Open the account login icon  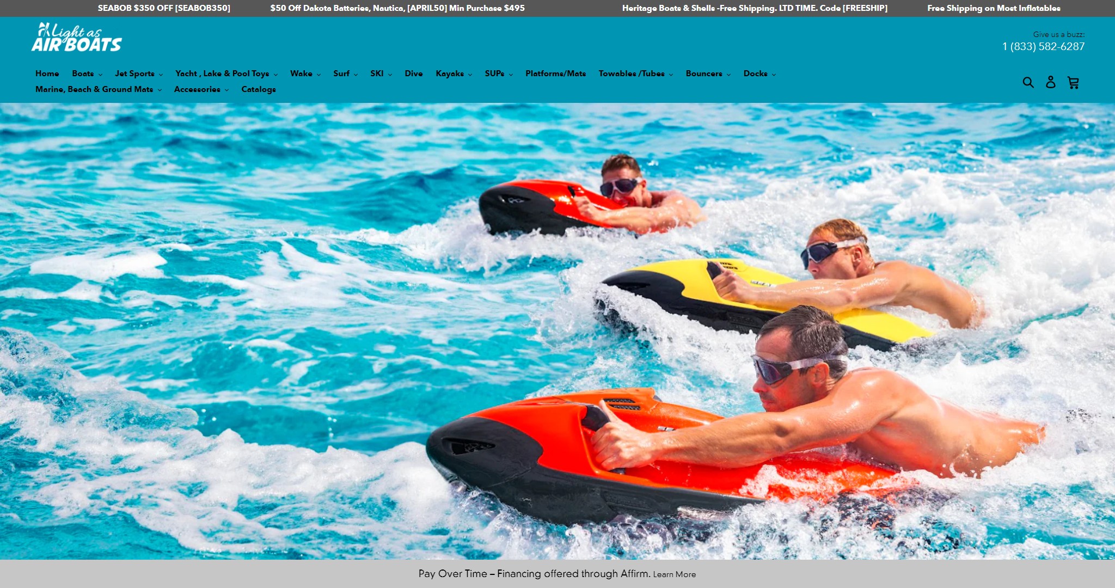point(1051,82)
